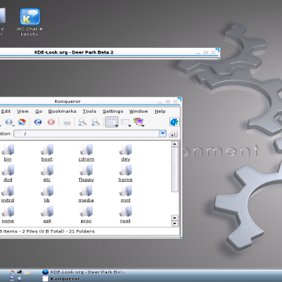Click the Location address input field
282x282 pixels.
coord(87,134)
